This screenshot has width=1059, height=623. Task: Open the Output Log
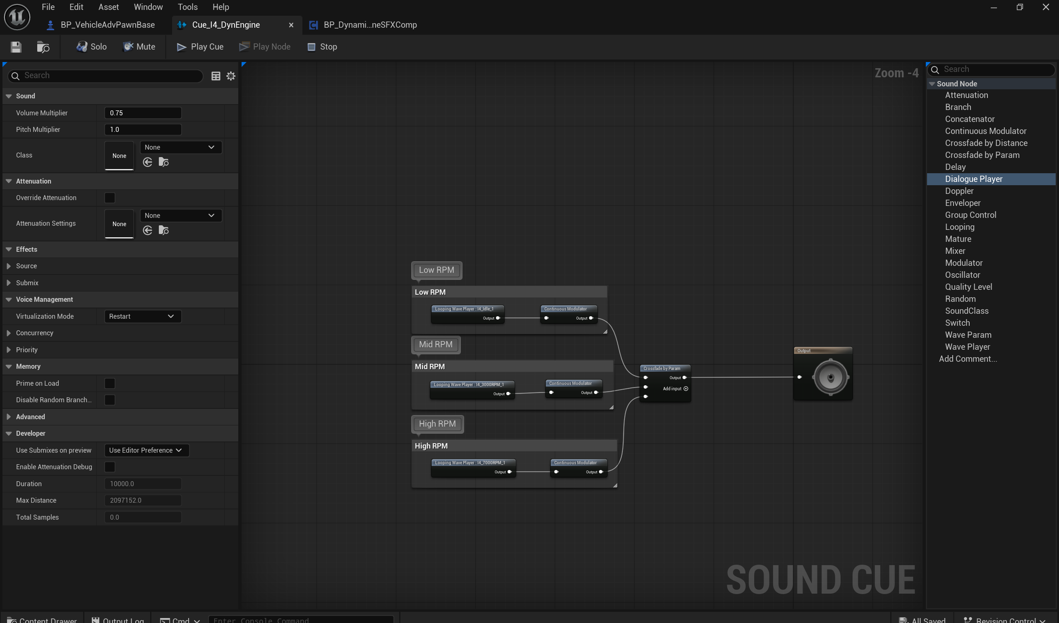tap(117, 620)
